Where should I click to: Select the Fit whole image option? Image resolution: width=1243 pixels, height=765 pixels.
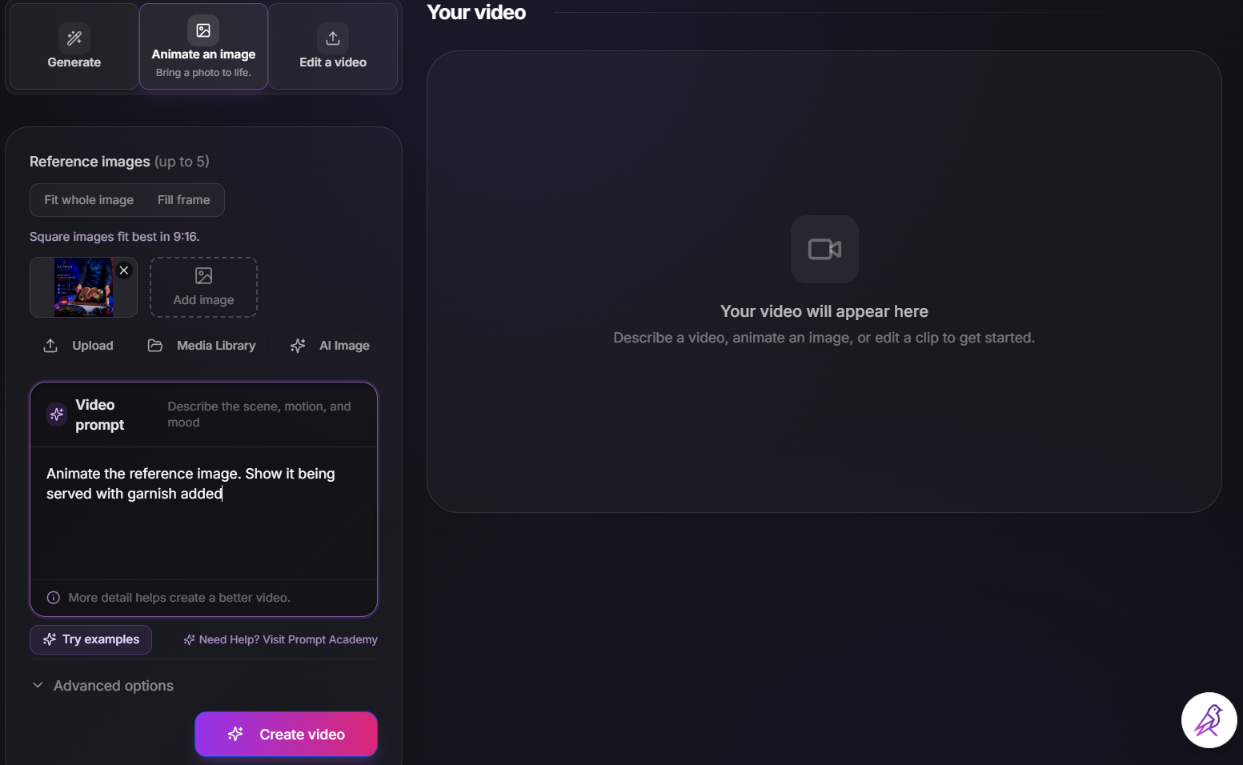[89, 200]
